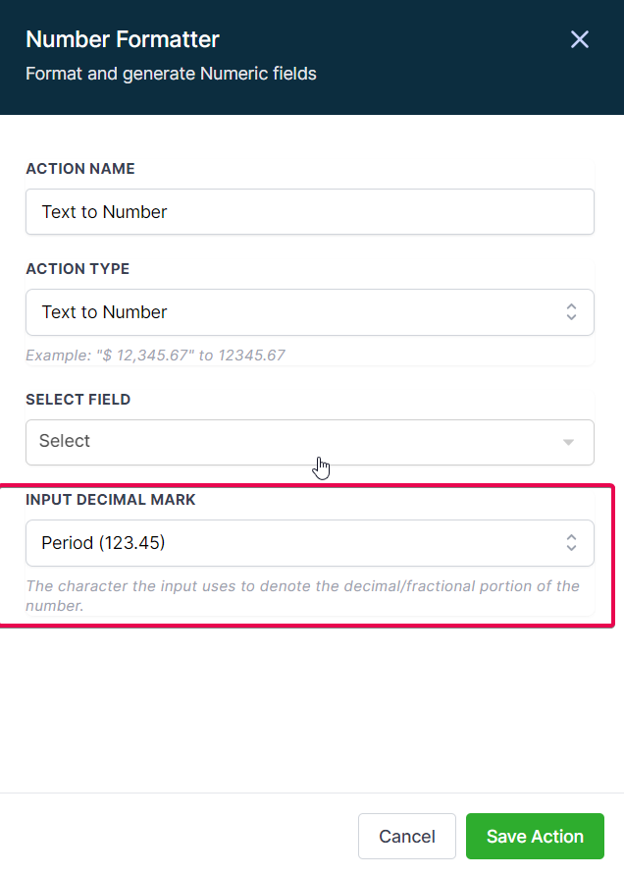The width and height of the screenshot is (624, 876).
Task: Click the empty white area above the footer
Action: tap(312, 709)
